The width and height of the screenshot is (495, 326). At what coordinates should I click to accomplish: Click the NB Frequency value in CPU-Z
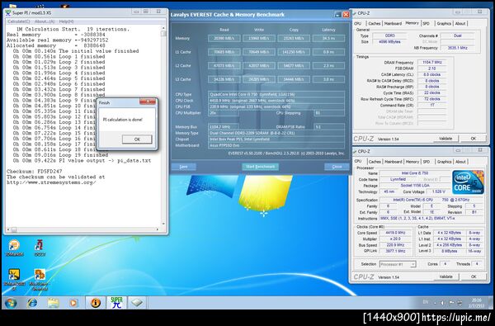(458, 48)
